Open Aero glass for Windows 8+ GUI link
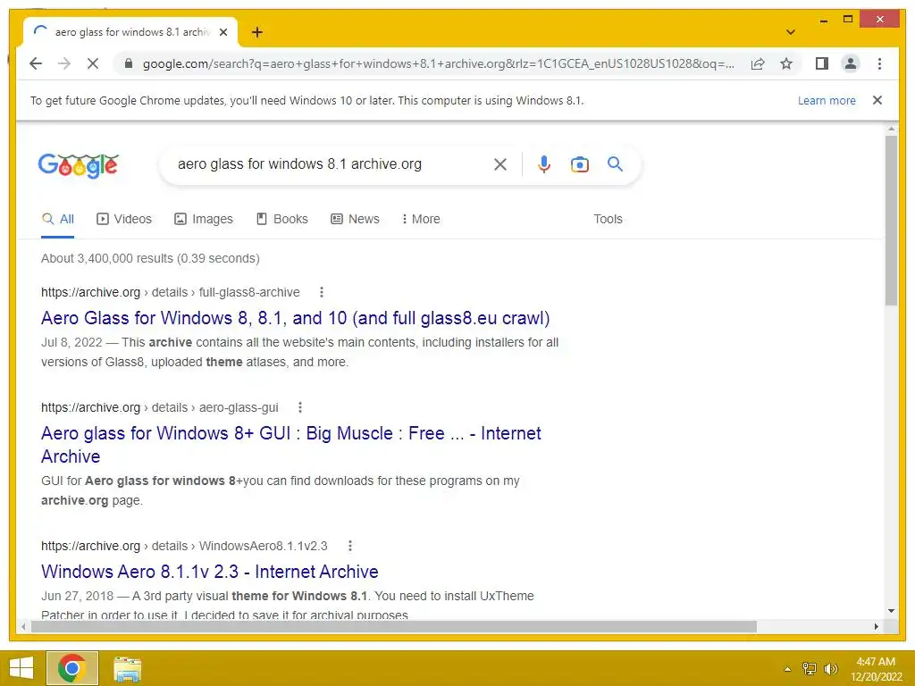915x686 pixels. point(290,445)
